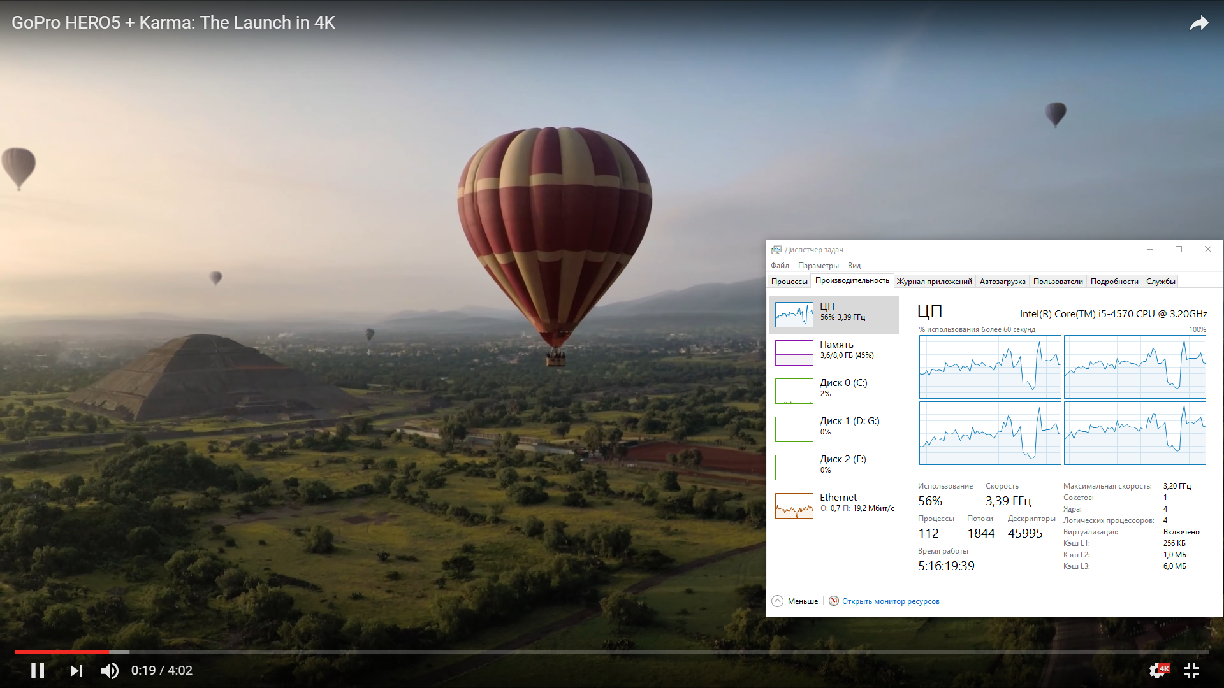The image size is (1224, 688).
Task: Click the share arrow icon
Action: [x=1198, y=24]
